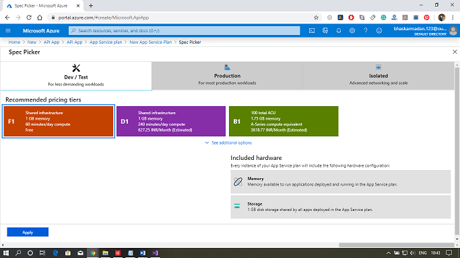Open Word from the taskbar
This screenshot has width=460, height=258.
click(x=143, y=253)
